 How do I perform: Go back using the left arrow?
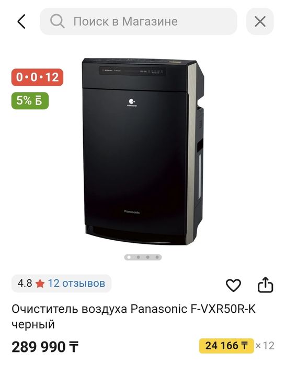(21, 21)
